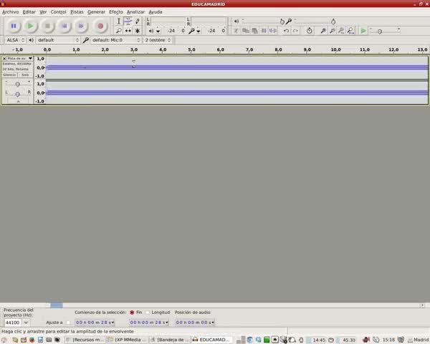Image resolution: width=430 pixels, height=344 pixels.
Task: Open the Ayuda menu
Action: 156,12
